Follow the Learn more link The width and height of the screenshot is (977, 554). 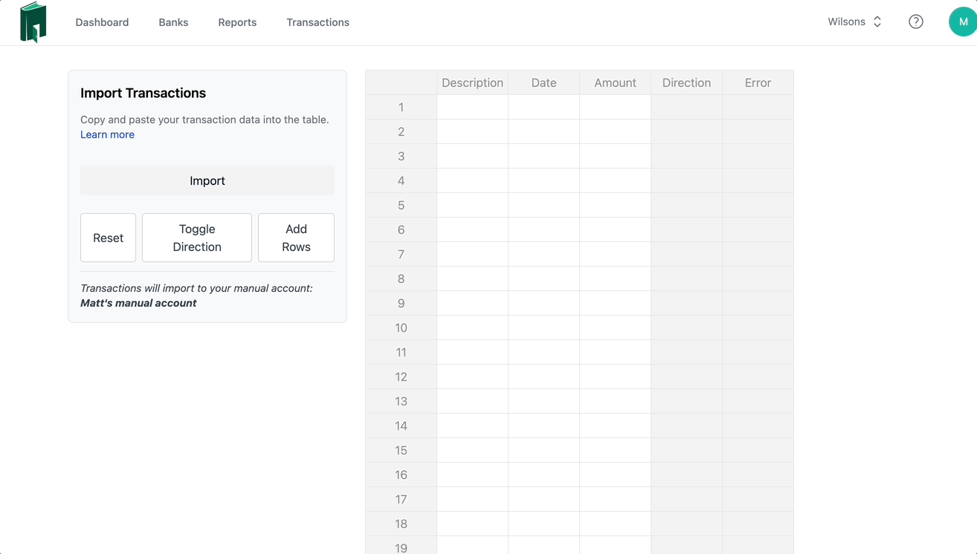tap(107, 134)
